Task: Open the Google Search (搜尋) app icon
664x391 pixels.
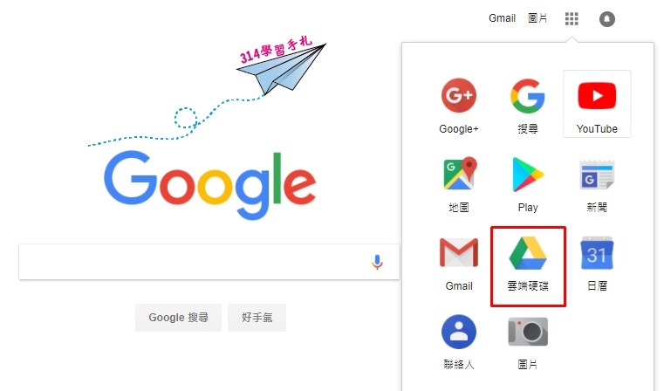Action: click(x=528, y=96)
